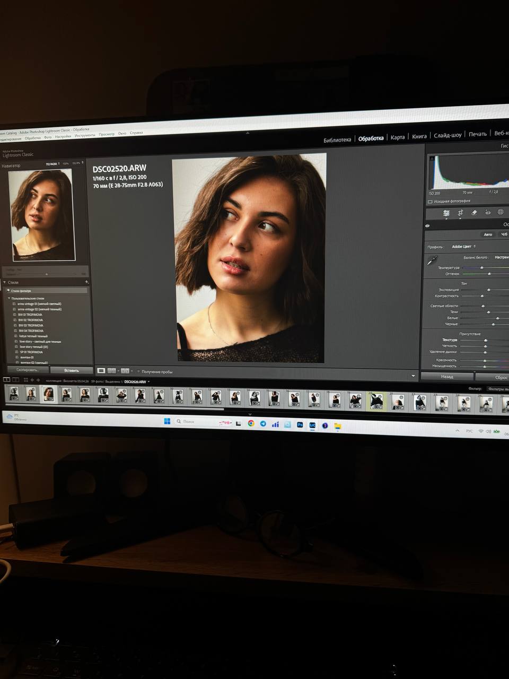This screenshot has height=679, width=509.
Task: Switch to the Библиотека module
Action: point(337,140)
